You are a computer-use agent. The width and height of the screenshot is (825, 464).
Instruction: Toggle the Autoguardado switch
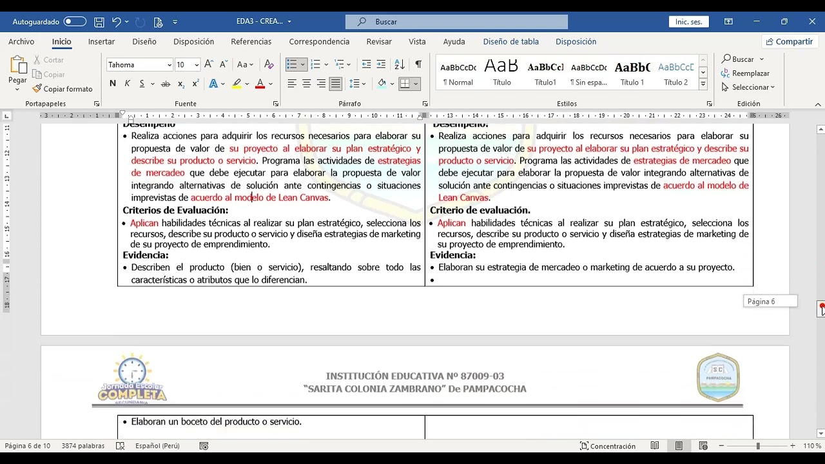click(x=75, y=21)
